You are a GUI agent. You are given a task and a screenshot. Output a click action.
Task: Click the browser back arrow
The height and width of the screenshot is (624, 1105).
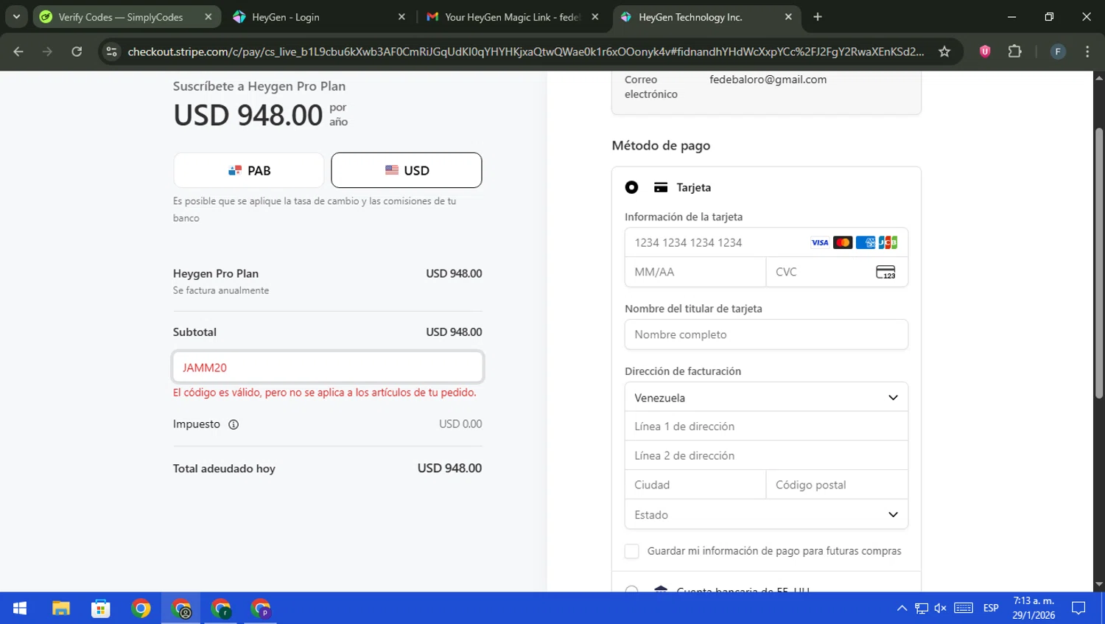18,52
